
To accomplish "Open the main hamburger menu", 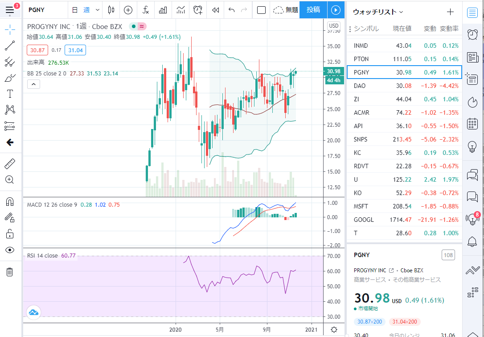I will click(x=10, y=9).
